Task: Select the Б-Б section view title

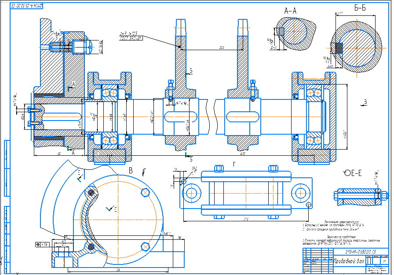Action: tap(360, 8)
